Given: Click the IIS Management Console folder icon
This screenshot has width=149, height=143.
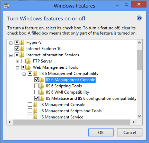Looking at the screenshot, I should [35, 105].
